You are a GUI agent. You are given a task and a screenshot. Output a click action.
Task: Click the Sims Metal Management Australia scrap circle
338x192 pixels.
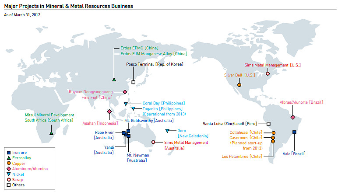coord(153,142)
